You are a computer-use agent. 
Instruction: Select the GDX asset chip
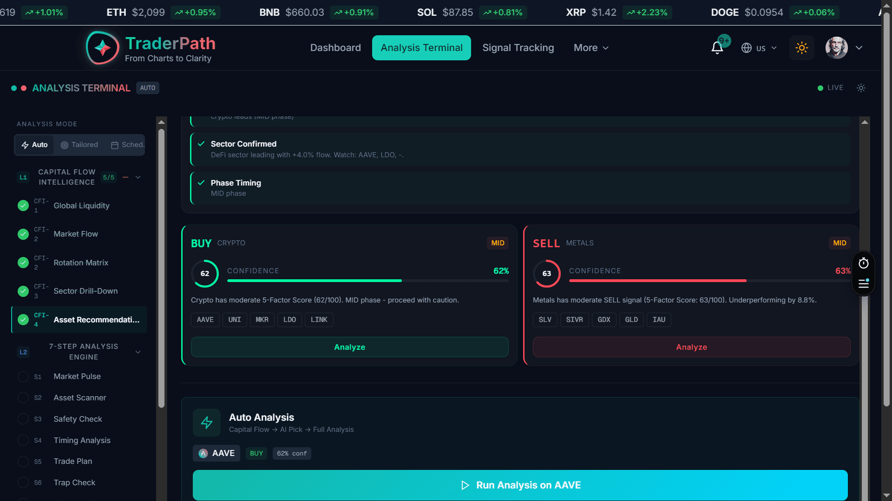click(604, 320)
